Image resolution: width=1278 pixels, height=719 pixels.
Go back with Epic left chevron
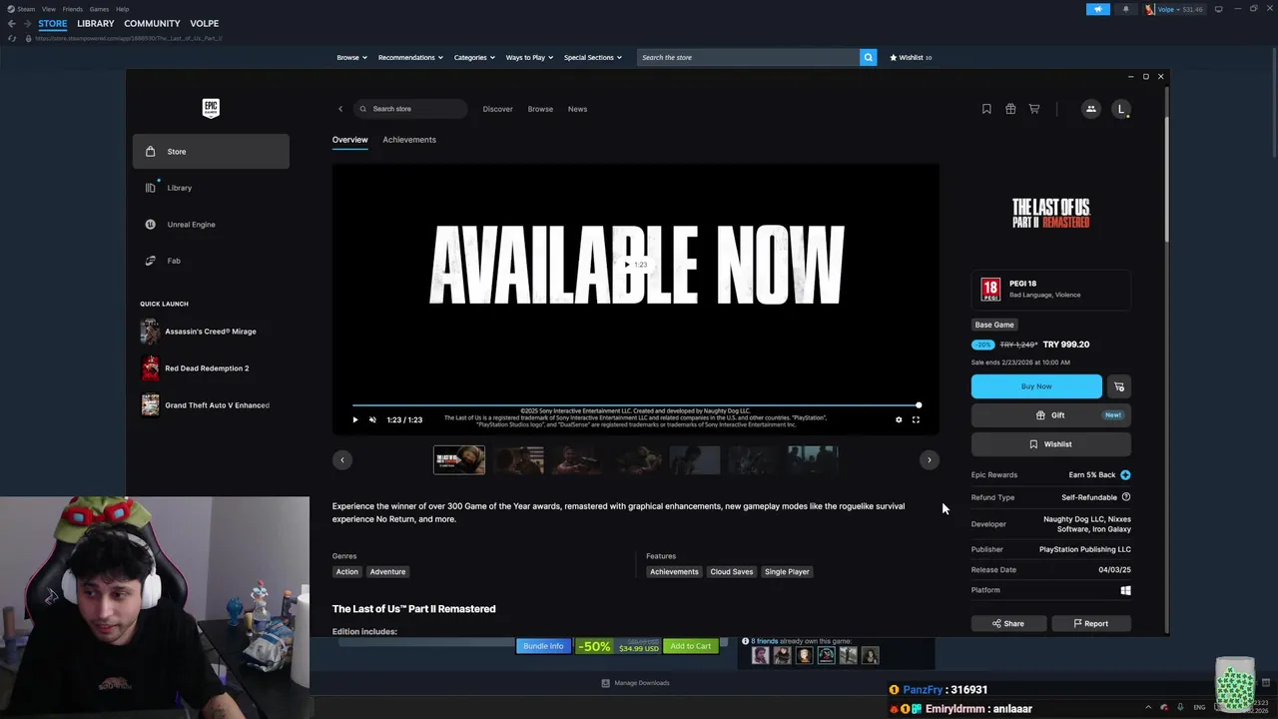pos(339,109)
